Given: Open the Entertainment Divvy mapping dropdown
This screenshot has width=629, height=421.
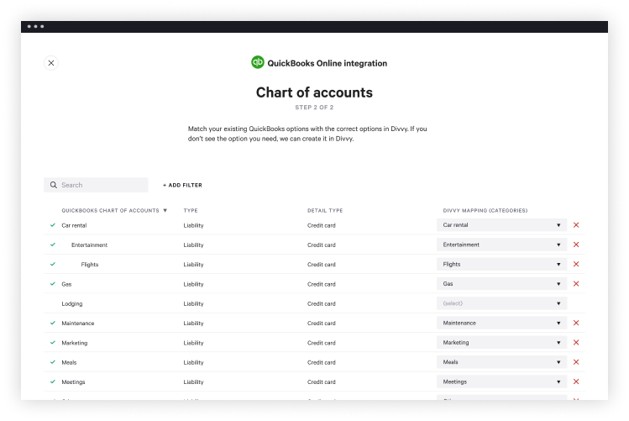Looking at the screenshot, I should [x=501, y=245].
